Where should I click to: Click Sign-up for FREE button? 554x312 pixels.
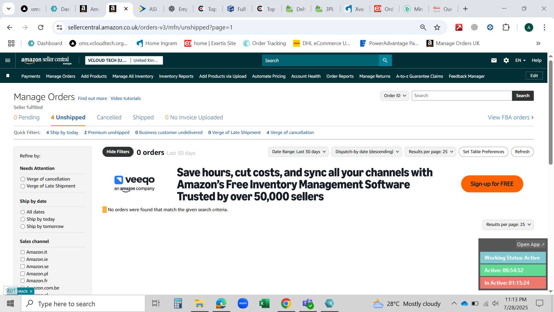click(492, 184)
